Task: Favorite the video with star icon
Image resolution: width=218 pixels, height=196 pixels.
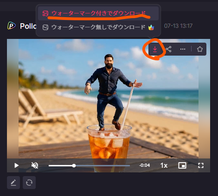Action: tap(200, 49)
